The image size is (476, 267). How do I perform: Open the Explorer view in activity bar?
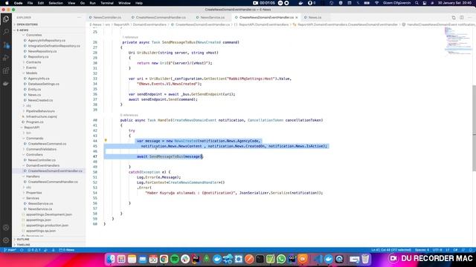6,19
